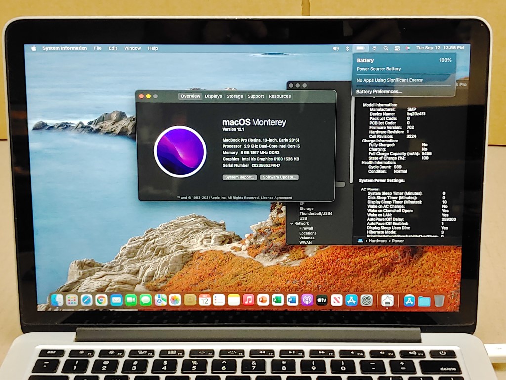Open Podcasts from the Dock
506x380 pixels.
307,300
